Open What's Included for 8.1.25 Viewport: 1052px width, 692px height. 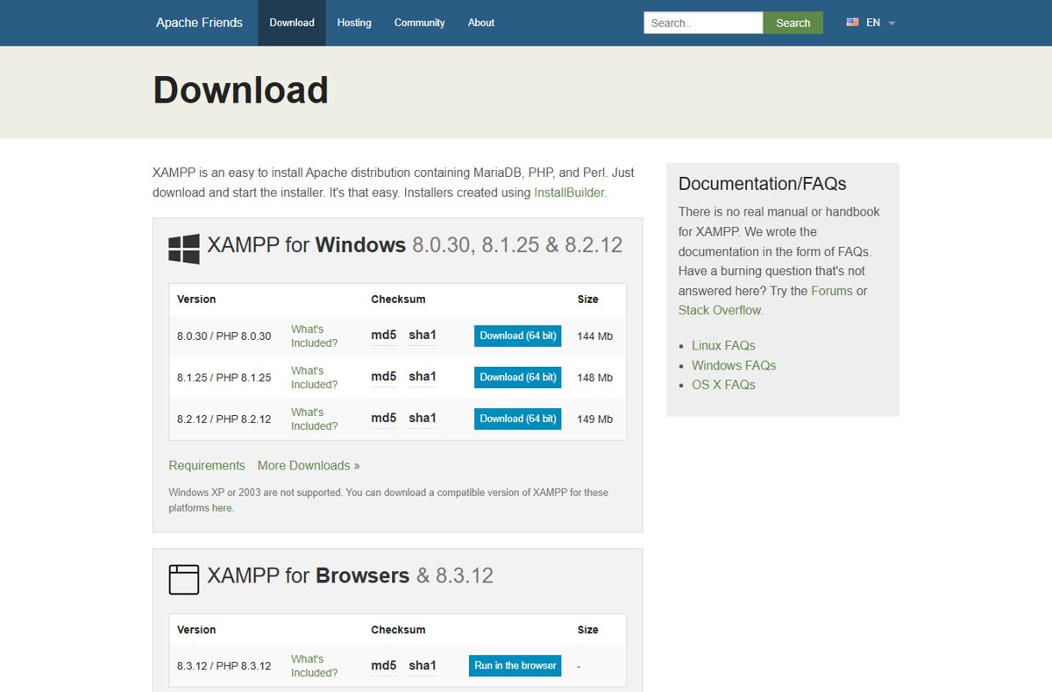314,378
